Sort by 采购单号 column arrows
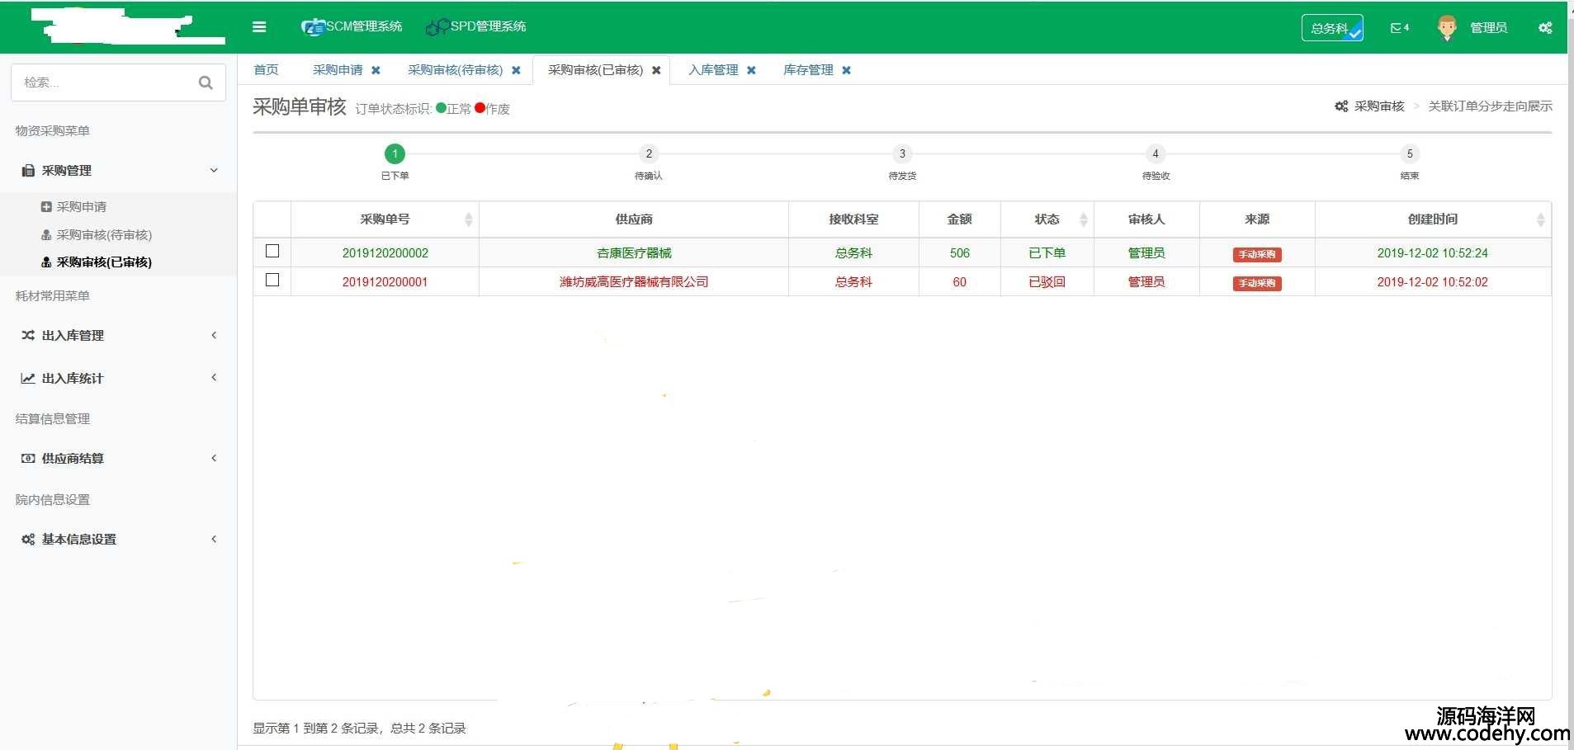The height and width of the screenshot is (750, 1574). click(x=469, y=219)
